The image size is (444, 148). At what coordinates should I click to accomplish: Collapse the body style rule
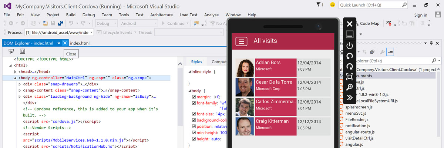[x=190, y=91]
